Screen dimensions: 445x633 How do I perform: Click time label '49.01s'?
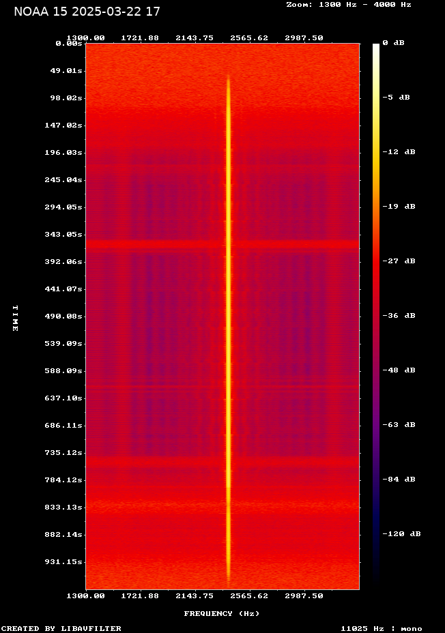(x=66, y=71)
